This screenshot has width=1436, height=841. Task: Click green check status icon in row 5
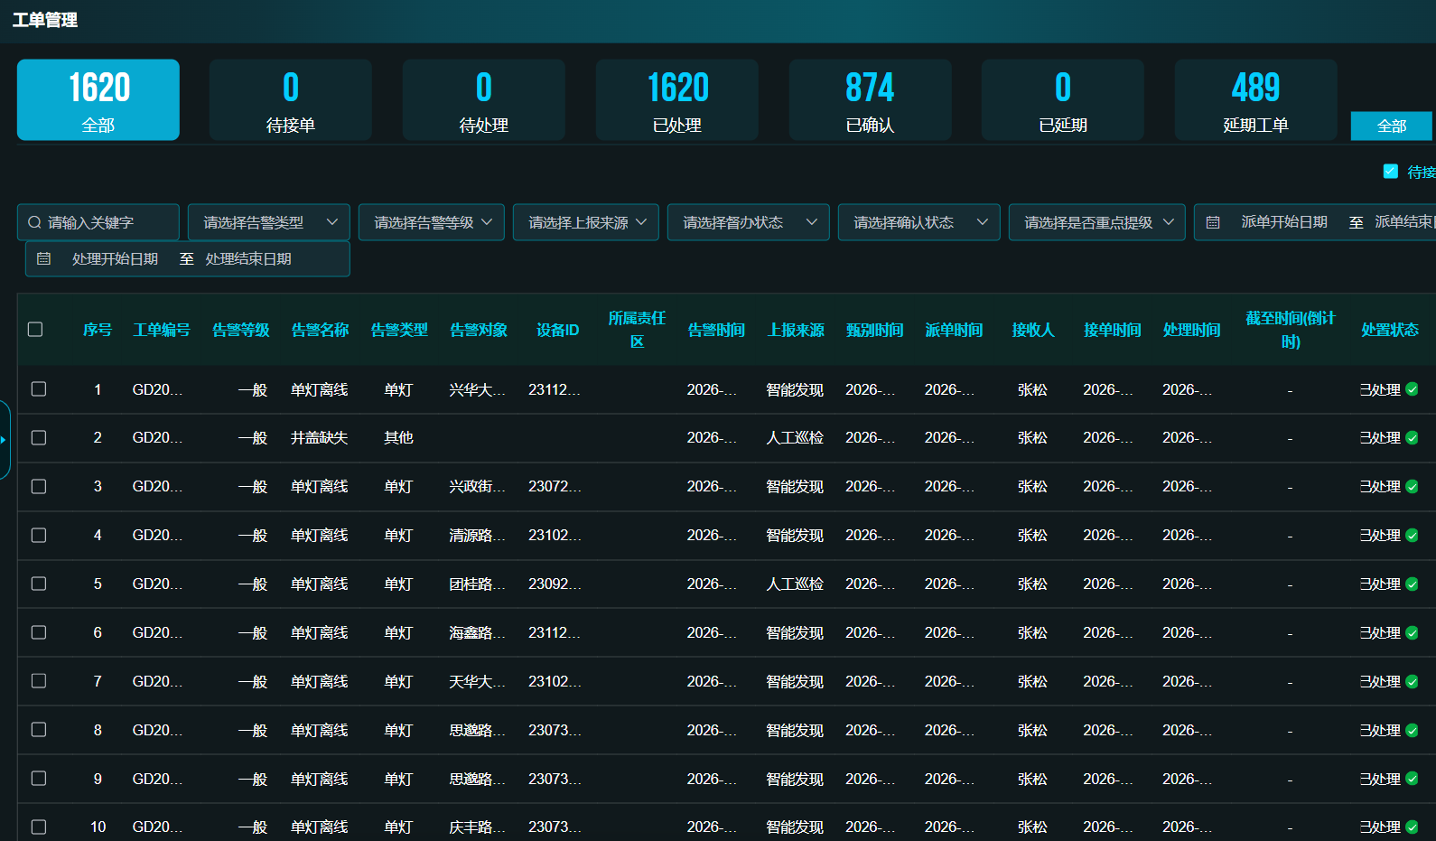point(1412,584)
